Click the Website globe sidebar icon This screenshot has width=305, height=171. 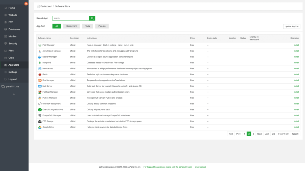click(6, 15)
